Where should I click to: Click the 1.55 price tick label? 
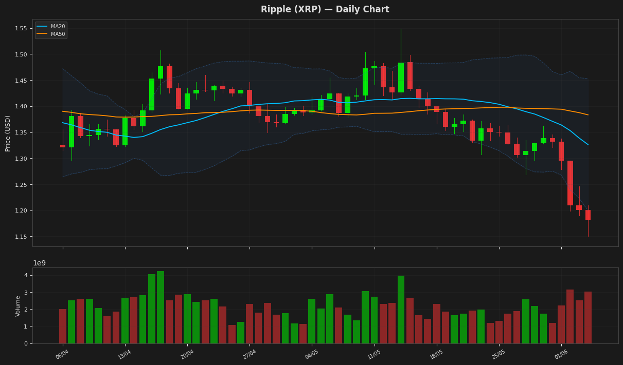[x=21, y=28]
